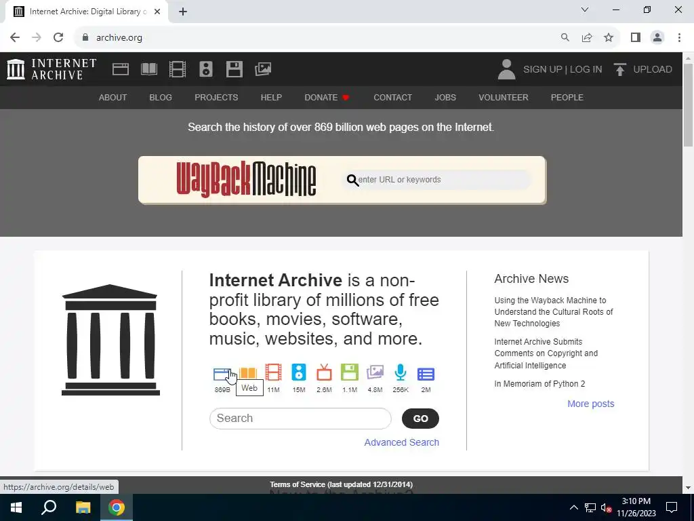
Task: Click the page vertical scrollbar thumb
Action: click(x=689, y=105)
